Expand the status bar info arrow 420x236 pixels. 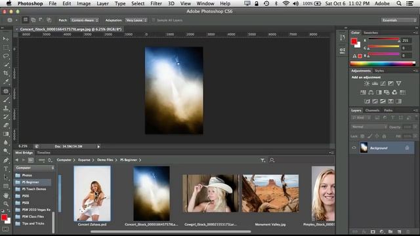[x=98, y=146]
